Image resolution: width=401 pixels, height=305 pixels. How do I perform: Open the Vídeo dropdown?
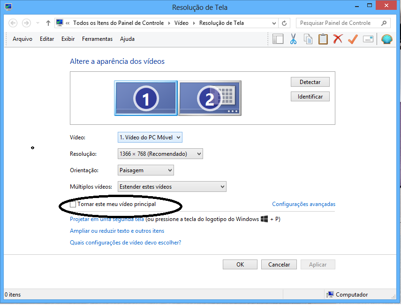pos(150,137)
